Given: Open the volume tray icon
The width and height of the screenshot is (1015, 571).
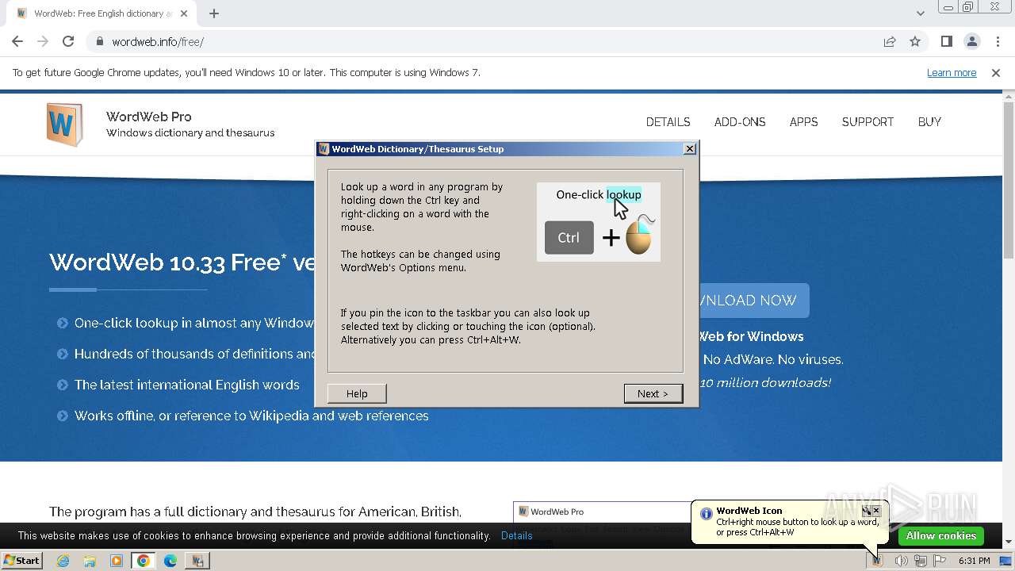Looking at the screenshot, I should click(x=902, y=561).
